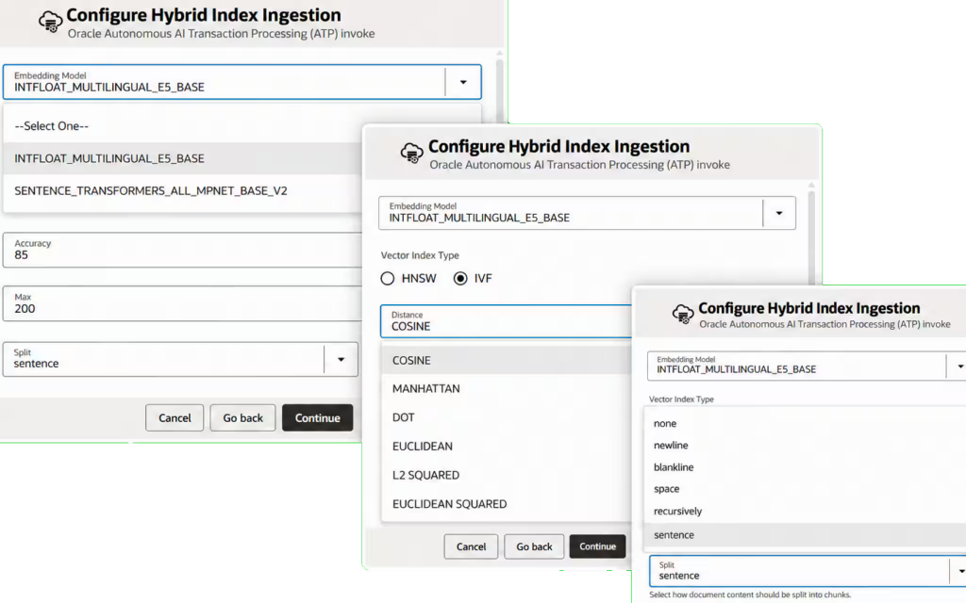Screen dimensions: 966x603
Task: Open the Distance combo box showing COSINE
Action: 507,321
